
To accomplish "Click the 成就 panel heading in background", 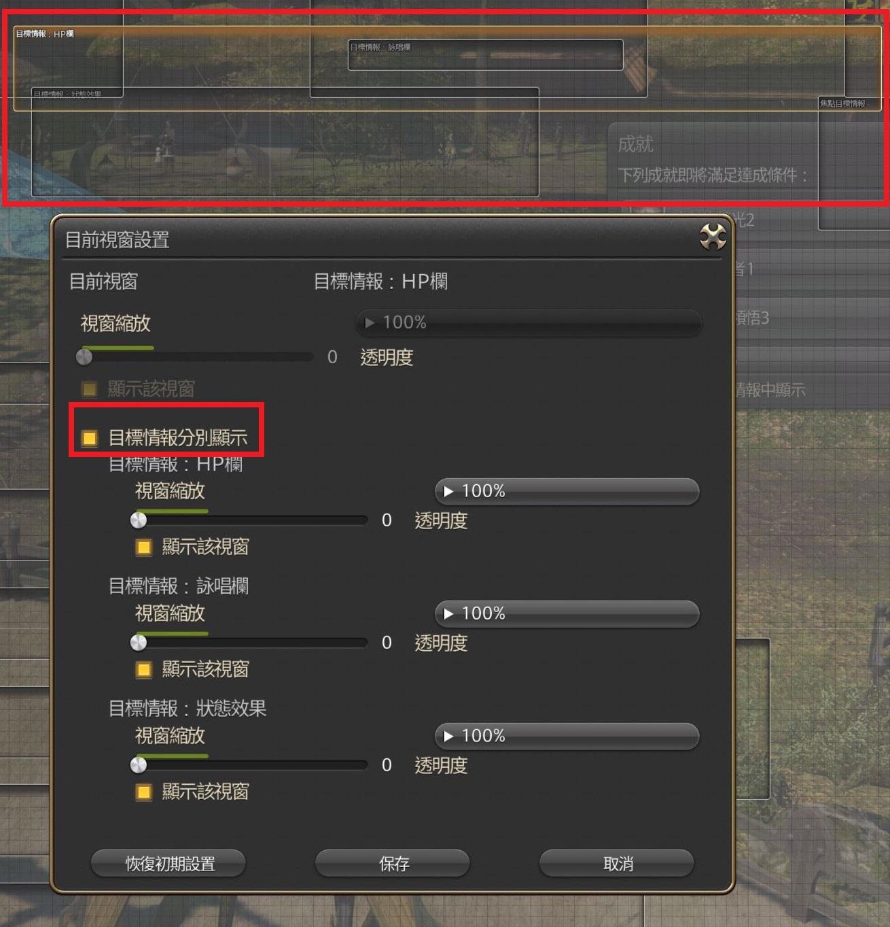I will (636, 144).
